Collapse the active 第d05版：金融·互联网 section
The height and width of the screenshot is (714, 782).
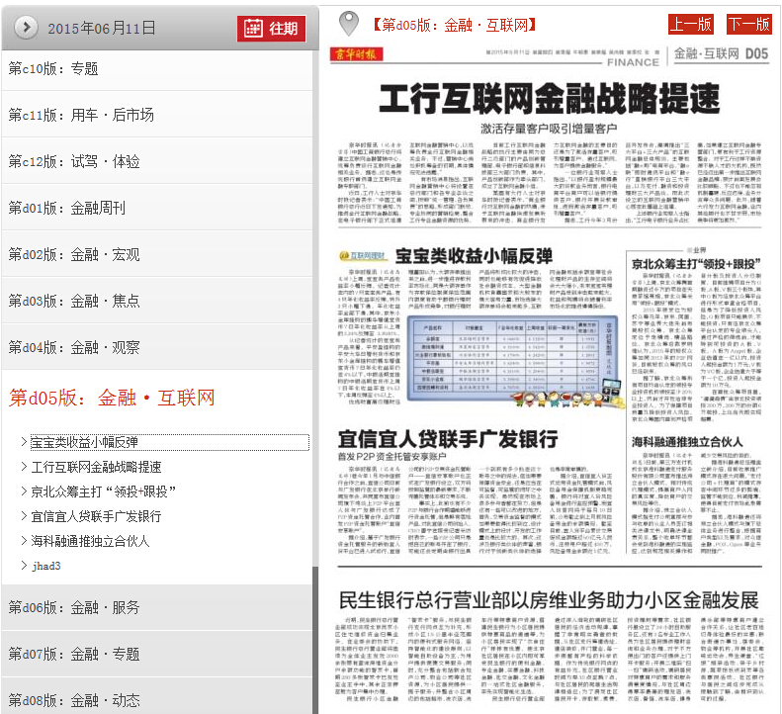pos(113,398)
